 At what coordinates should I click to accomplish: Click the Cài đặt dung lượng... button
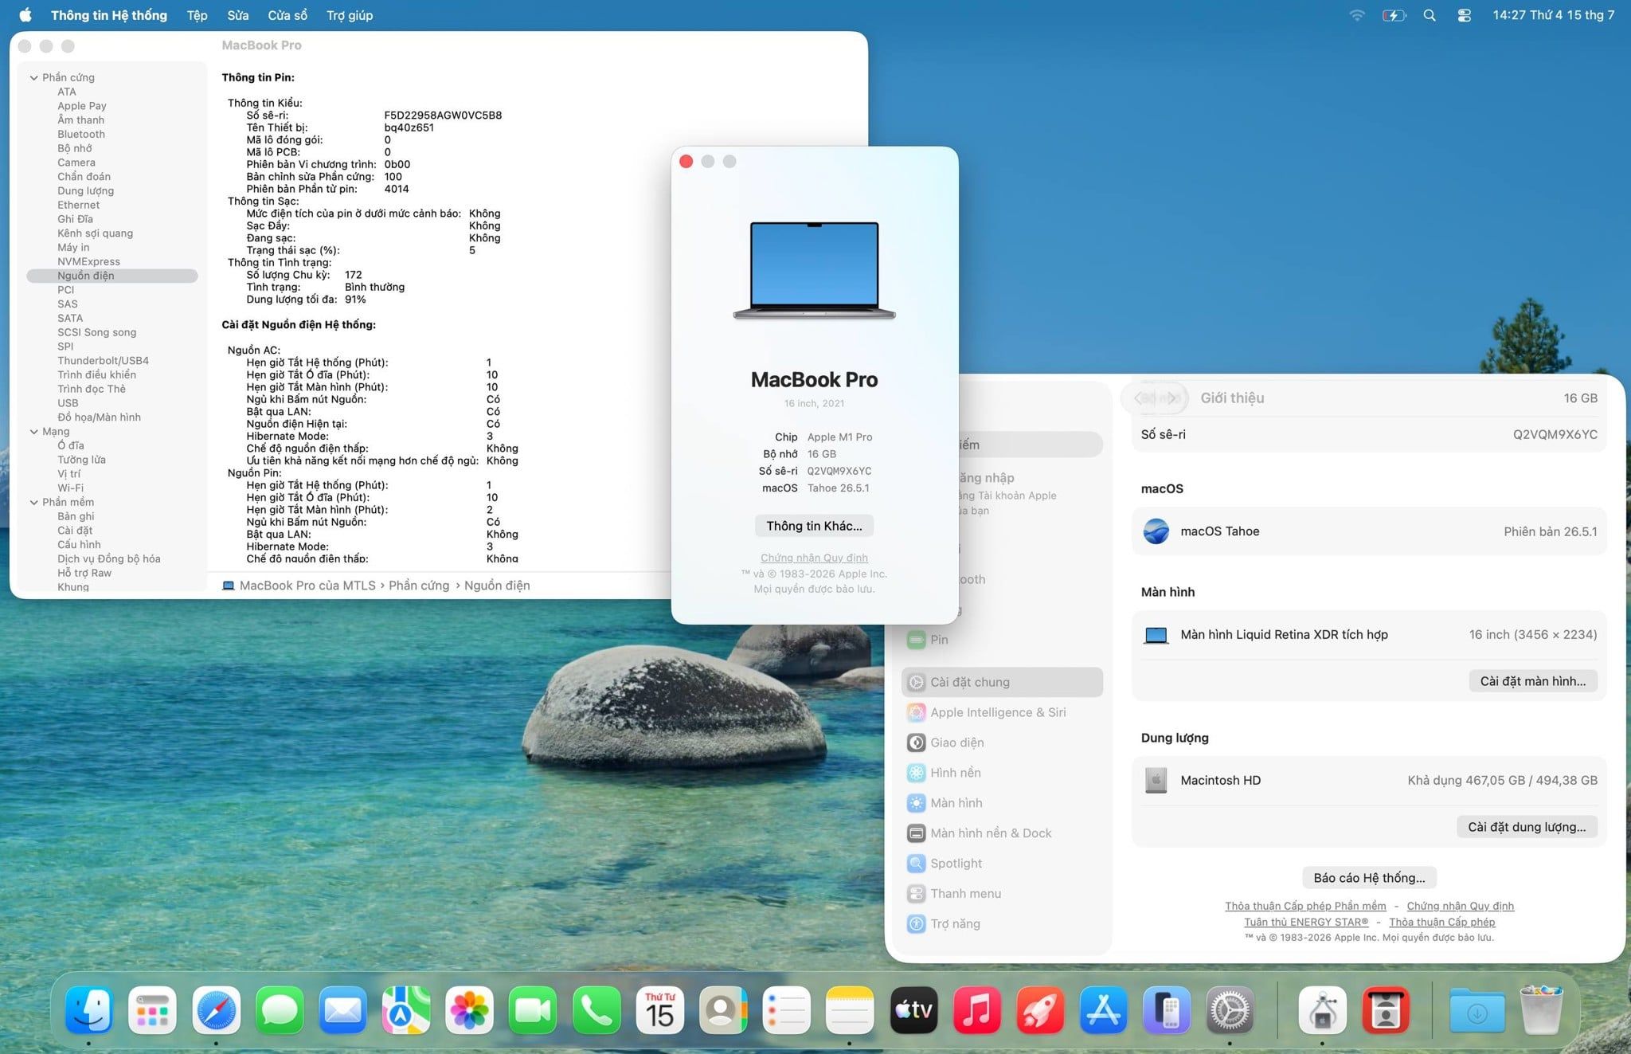1527,827
